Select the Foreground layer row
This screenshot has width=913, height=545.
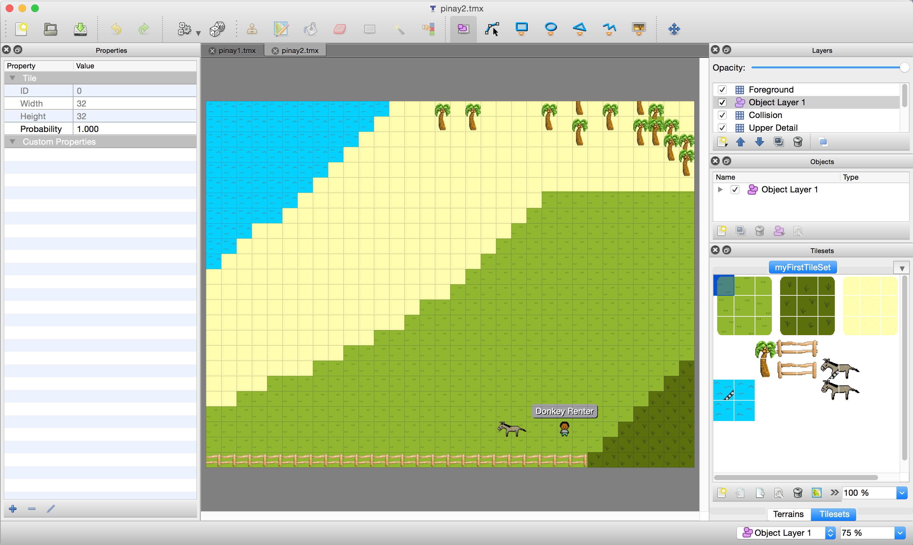(806, 90)
